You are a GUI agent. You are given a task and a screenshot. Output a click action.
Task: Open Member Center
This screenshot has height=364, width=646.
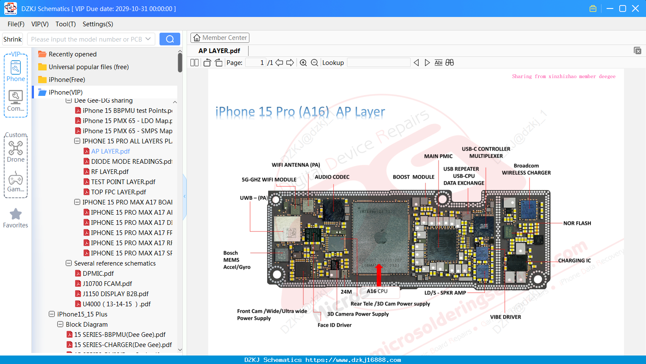[220, 38]
